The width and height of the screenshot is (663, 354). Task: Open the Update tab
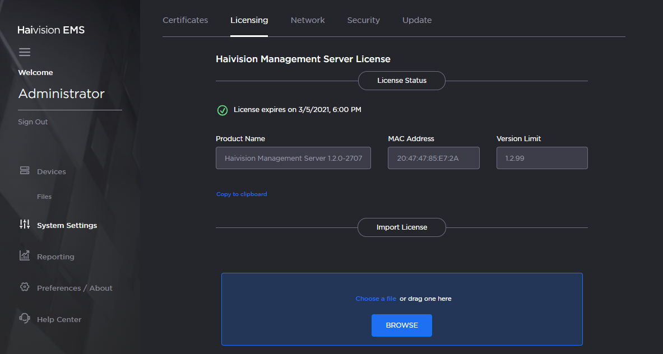click(417, 20)
